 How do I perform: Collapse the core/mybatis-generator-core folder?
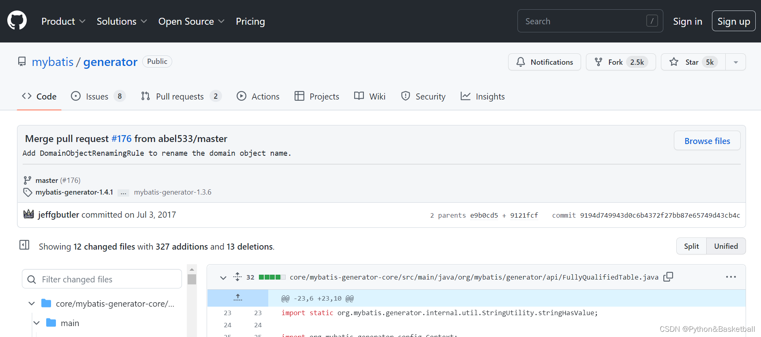coord(32,303)
